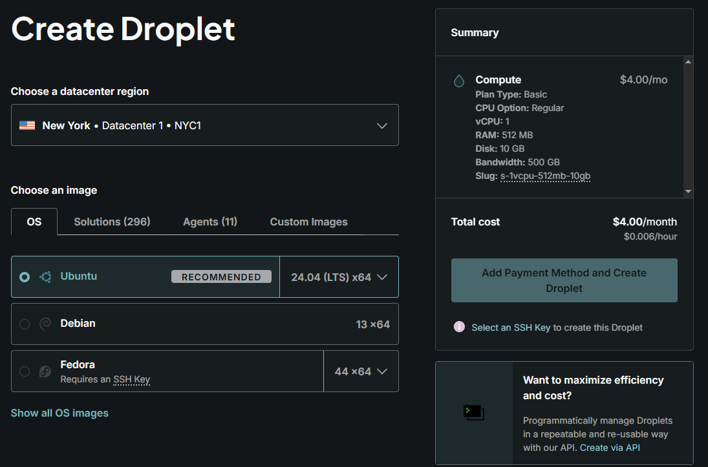Click the Summary panel heading
This screenshot has width=708, height=467.
pos(475,32)
